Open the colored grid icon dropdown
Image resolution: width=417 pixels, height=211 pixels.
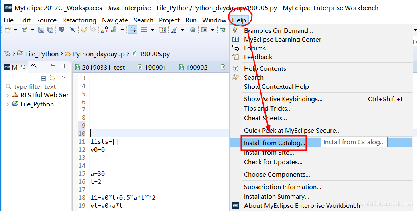point(152,30)
